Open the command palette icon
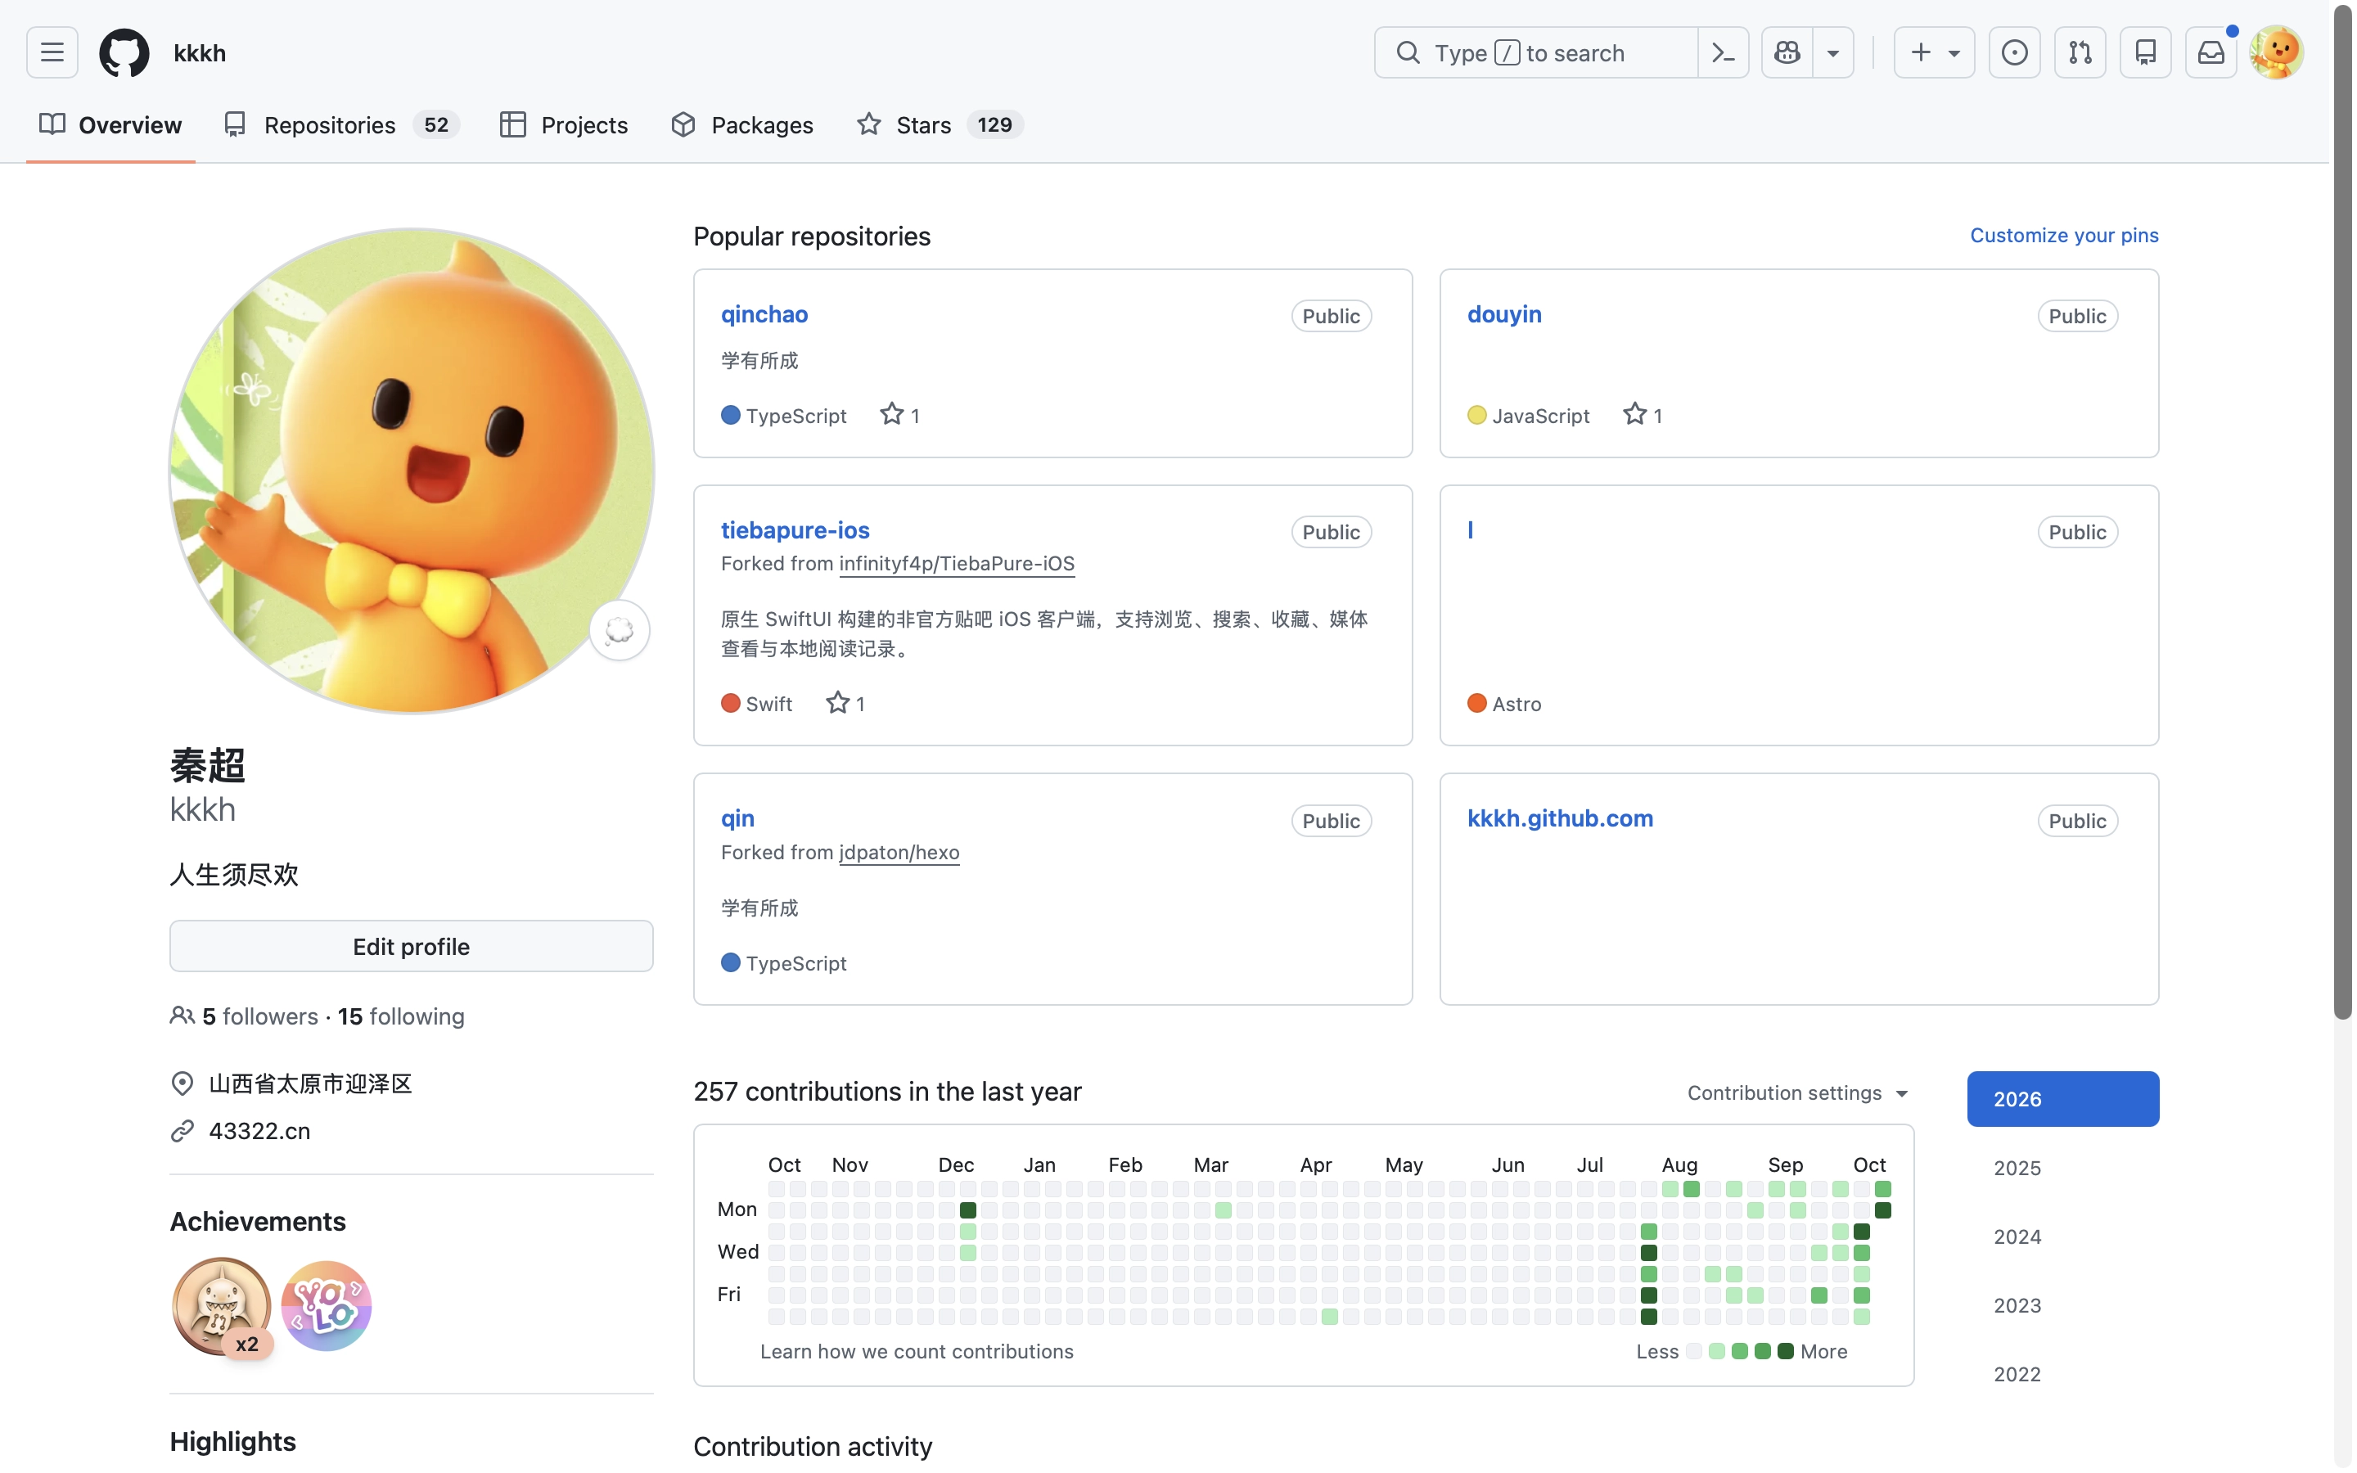Image resolution: width=2357 pixels, height=1473 pixels. 1723,52
